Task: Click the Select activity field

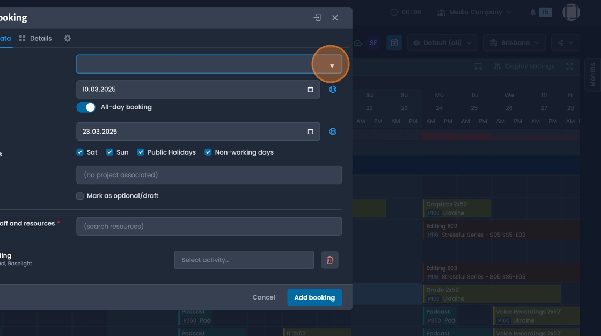Action: 244,260
